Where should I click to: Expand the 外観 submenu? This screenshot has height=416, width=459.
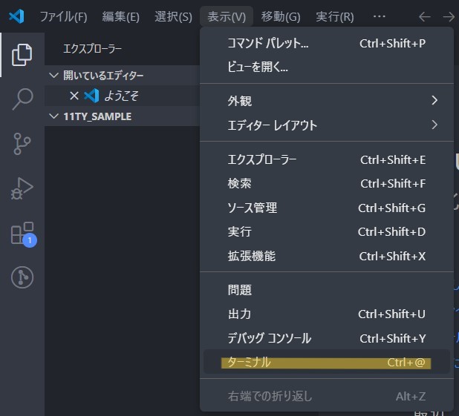[327, 101]
